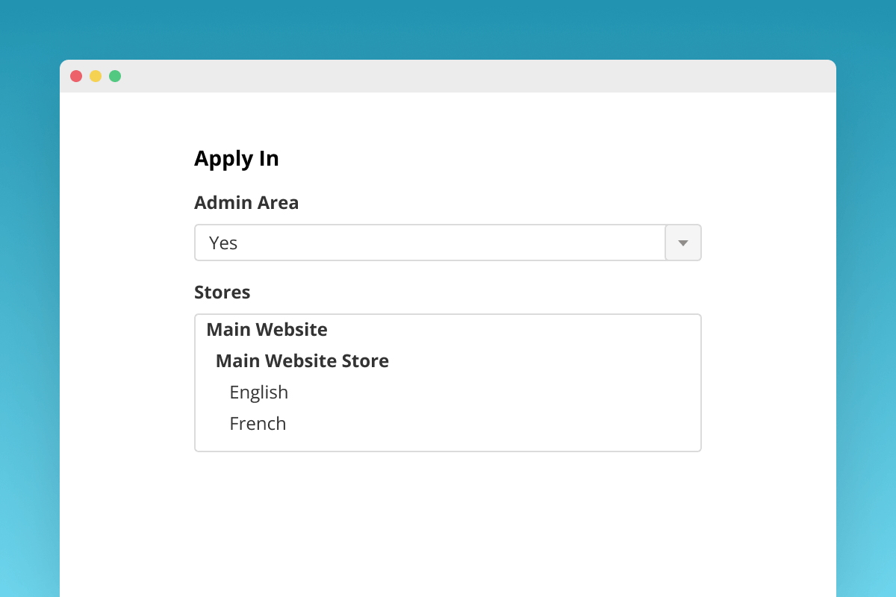Click the Admin Area select field
Screen dimensions: 896x597
pos(429,243)
